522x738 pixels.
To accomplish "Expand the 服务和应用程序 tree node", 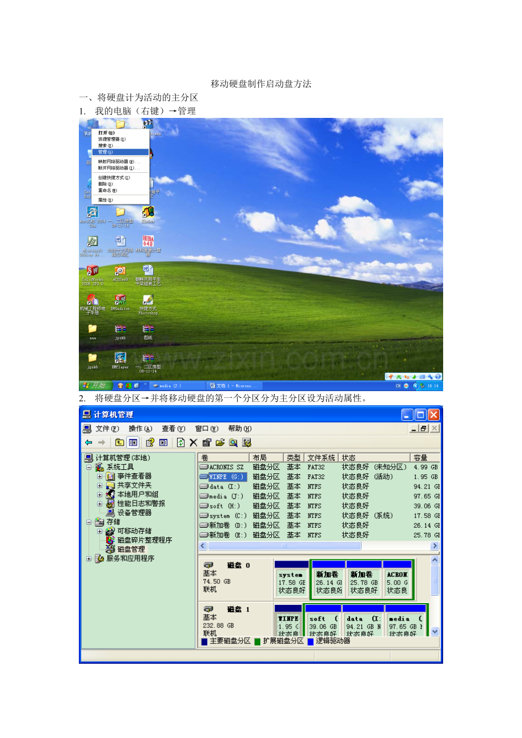I will click(x=89, y=558).
